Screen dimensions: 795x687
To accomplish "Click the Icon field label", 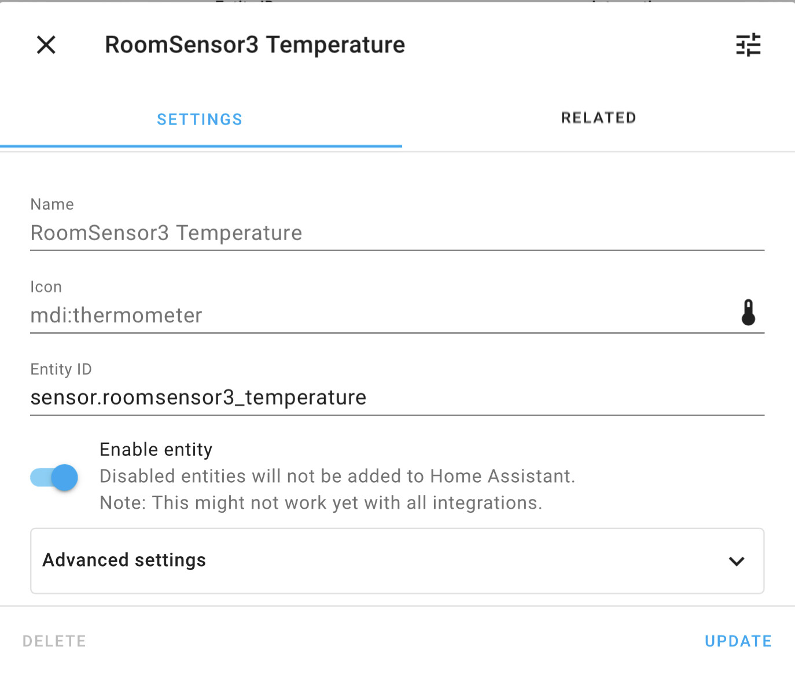I will [46, 287].
